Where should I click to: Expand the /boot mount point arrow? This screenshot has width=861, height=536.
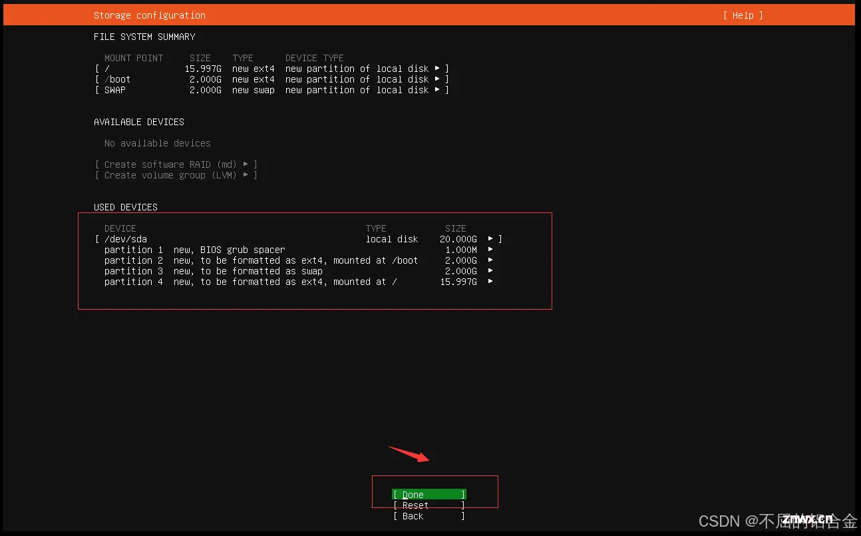437,79
